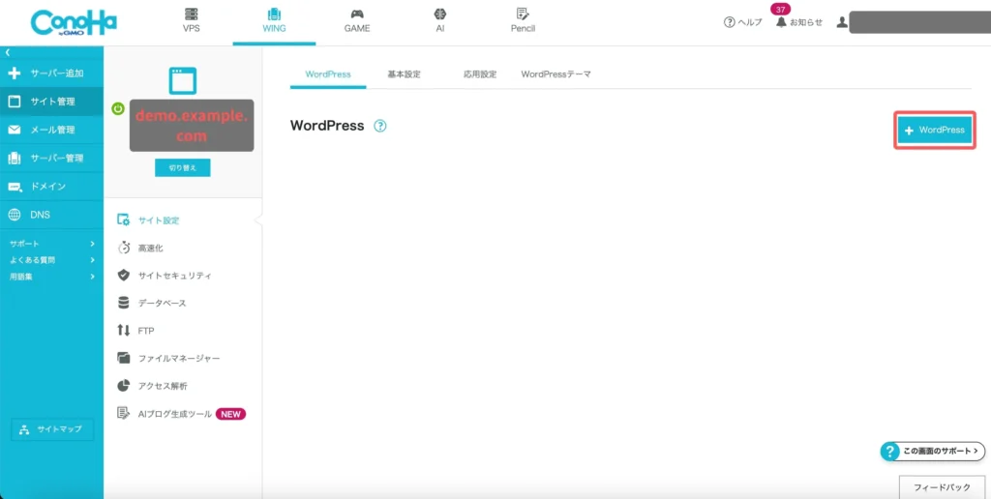The image size is (991, 499).
Task: Click the FTP transfer arrows icon
Action: [x=124, y=331]
